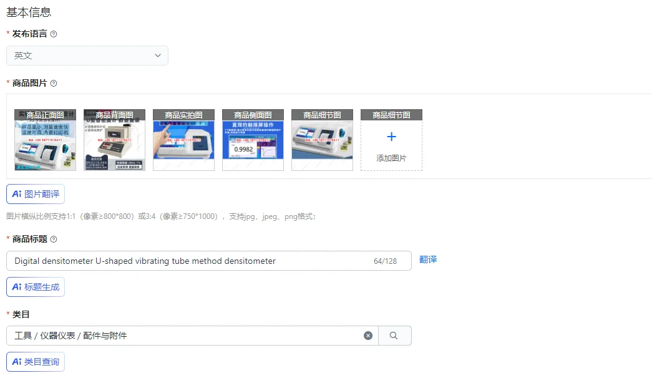
Task: Click the 基本信息 section heading
Action: (x=29, y=12)
